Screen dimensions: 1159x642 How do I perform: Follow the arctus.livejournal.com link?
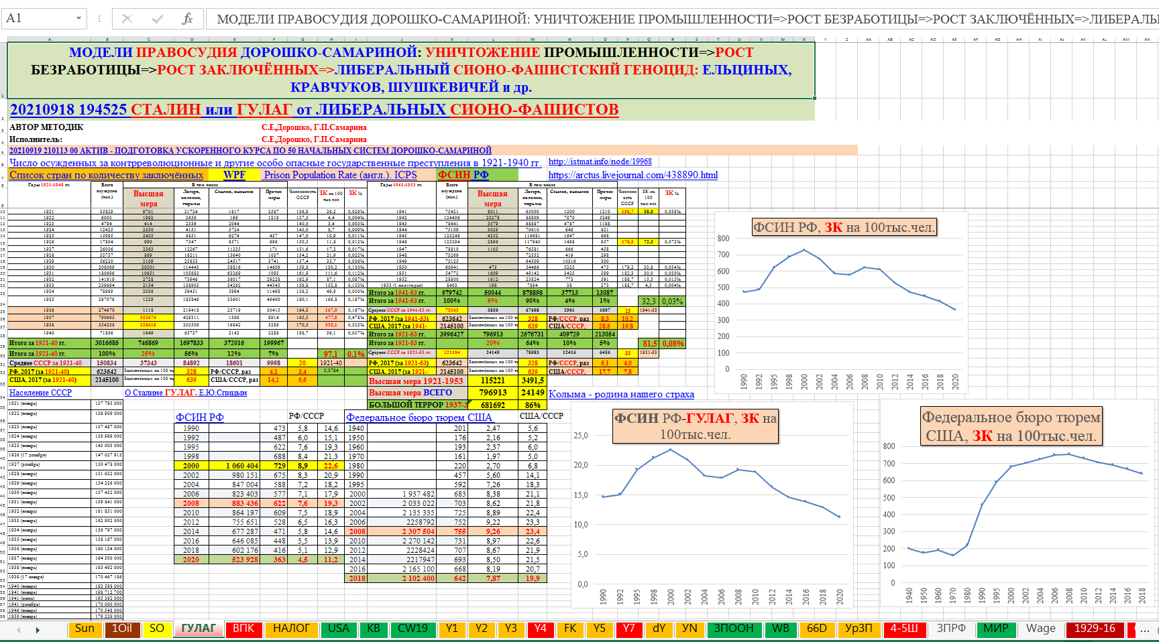pos(632,175)
